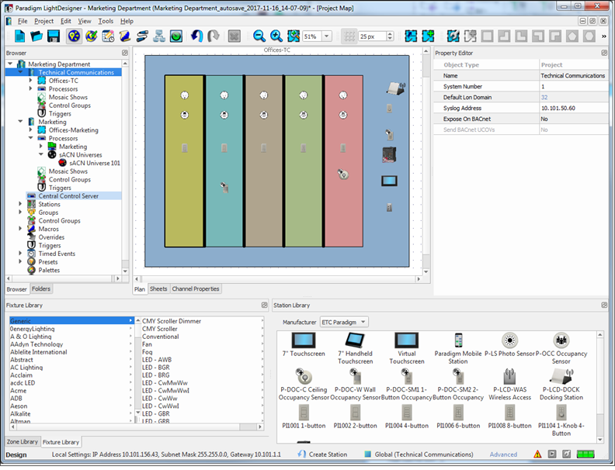
Task: Increase grid size with stepper up arrow
Action: (x=390, y=34)
